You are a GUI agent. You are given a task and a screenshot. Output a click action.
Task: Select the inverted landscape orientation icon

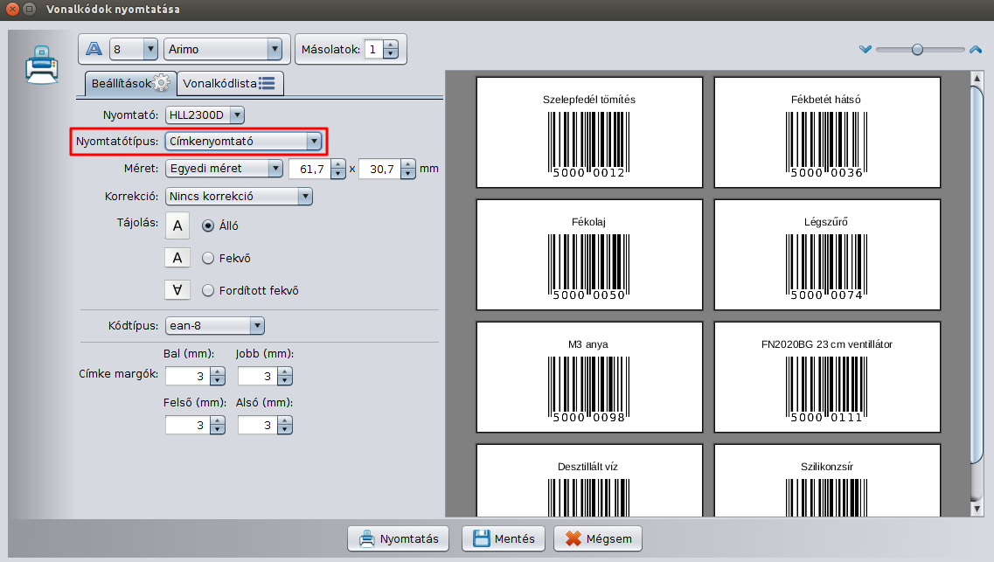click(x=177, y=290)
